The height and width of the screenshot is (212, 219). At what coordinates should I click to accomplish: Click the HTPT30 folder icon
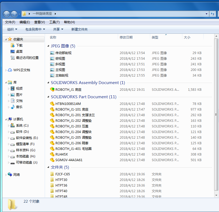pos(52,180)
